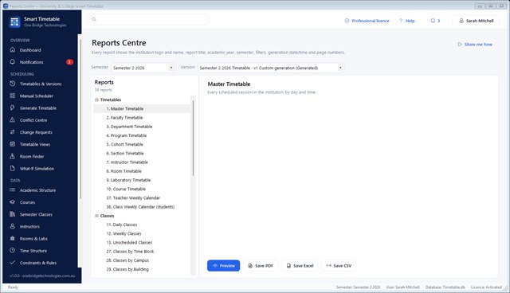Open the Semester dropdown

click(143, 68)
